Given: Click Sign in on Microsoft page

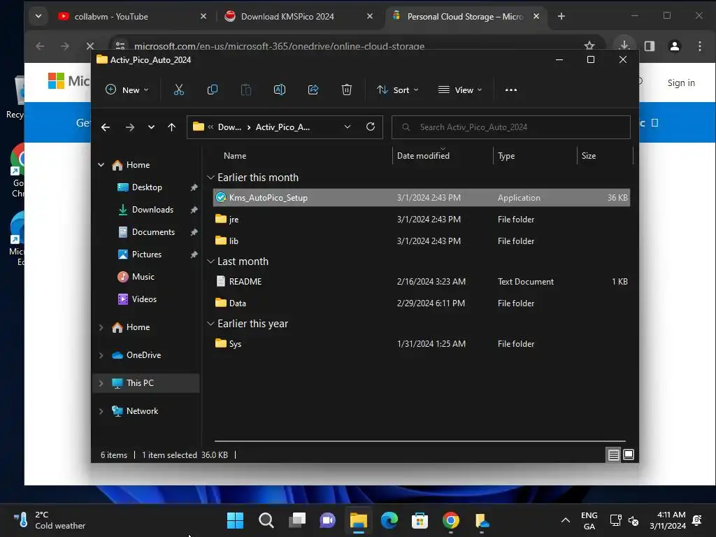Looking at the screenshot, I should [681, 83].
